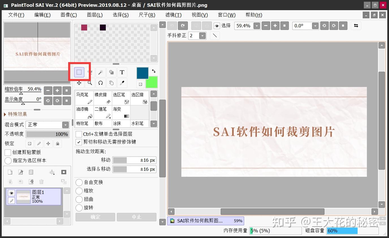
Task: Activate the Zoom magnifier tool
Action: pyautogui.click(x=90, y=83)
